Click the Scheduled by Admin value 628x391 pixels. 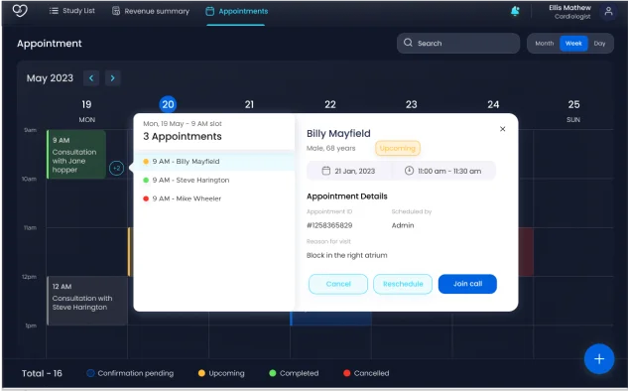[403, 225]
